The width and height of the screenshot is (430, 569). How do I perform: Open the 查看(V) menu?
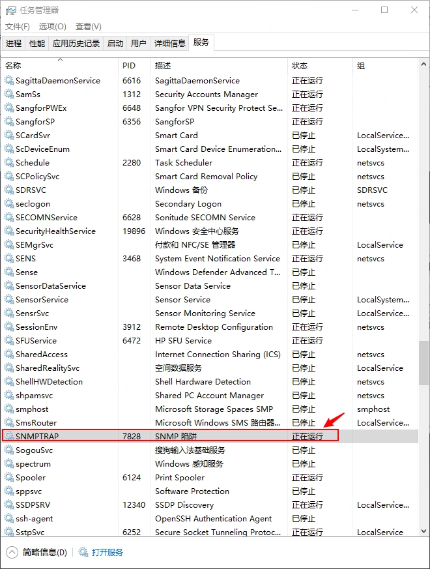pyautogui.click(x=88, y=26)
